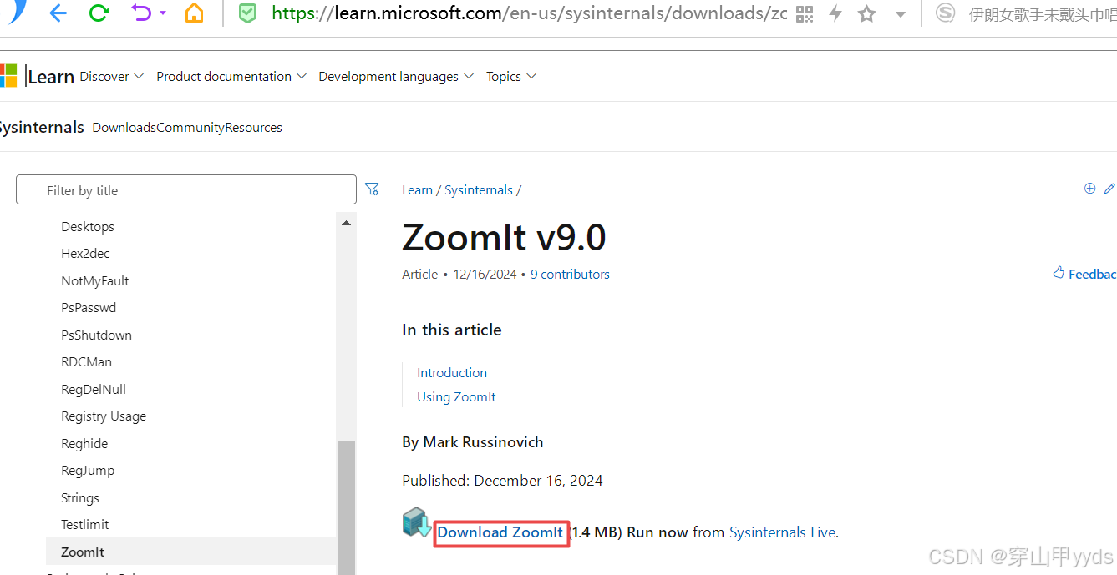
Task: Click the Download ZoomIt link
Action: [500, 532]
